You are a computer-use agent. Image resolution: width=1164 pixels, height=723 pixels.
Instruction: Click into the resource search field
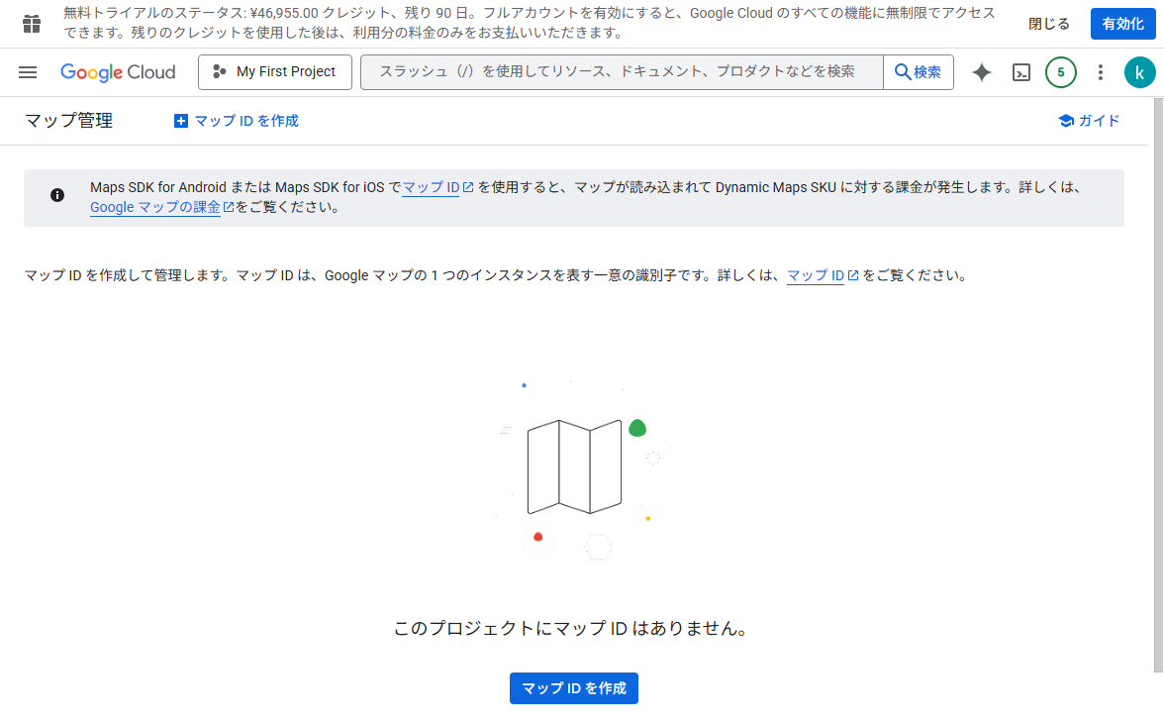click(622, 72)
